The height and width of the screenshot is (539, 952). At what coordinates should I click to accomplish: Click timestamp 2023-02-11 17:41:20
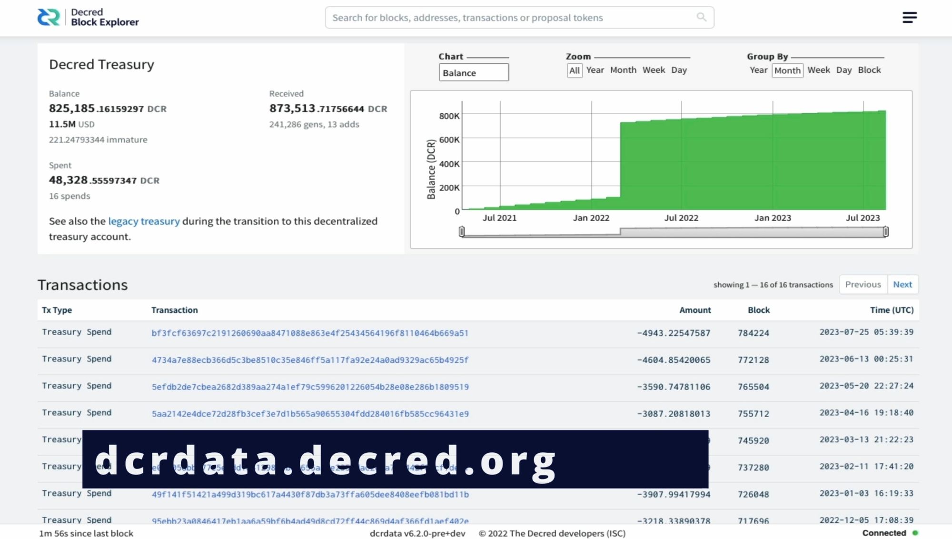point(866,466)
